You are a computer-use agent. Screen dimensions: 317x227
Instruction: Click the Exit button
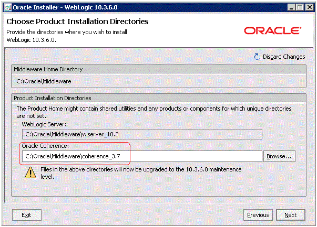click(26, 215)
